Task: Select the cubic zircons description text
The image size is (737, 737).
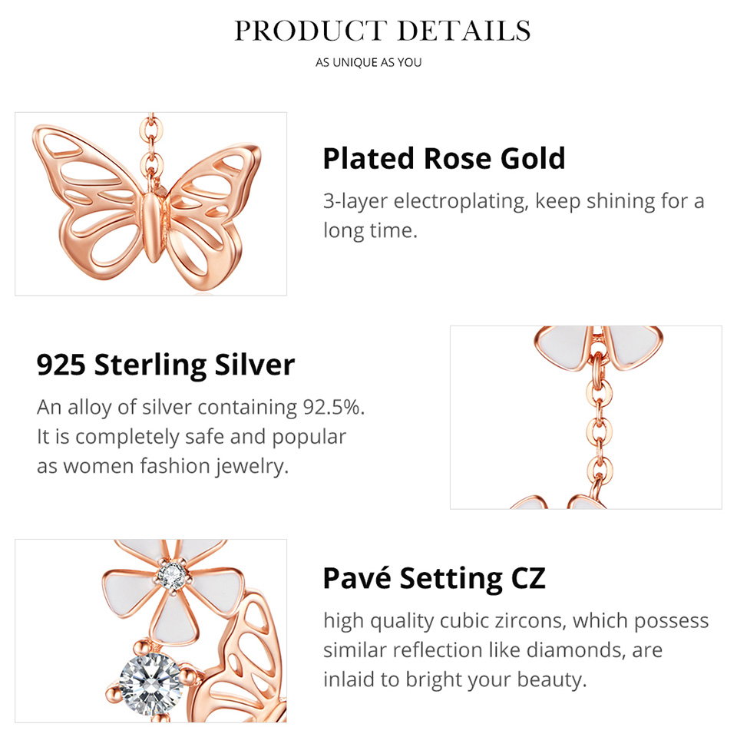Action: [x=515, y=649]
